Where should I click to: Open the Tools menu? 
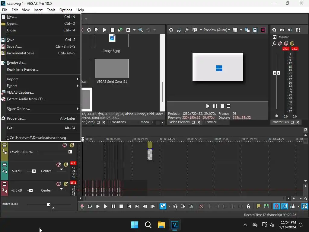pos(51,10)
